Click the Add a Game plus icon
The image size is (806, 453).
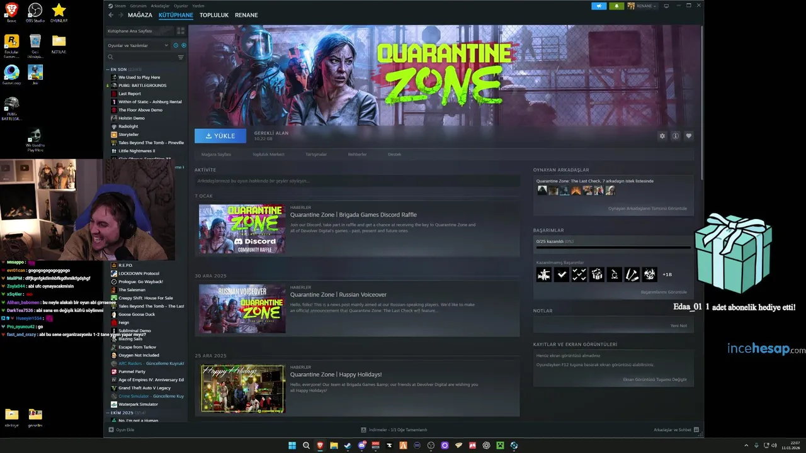tap(111, 430)
